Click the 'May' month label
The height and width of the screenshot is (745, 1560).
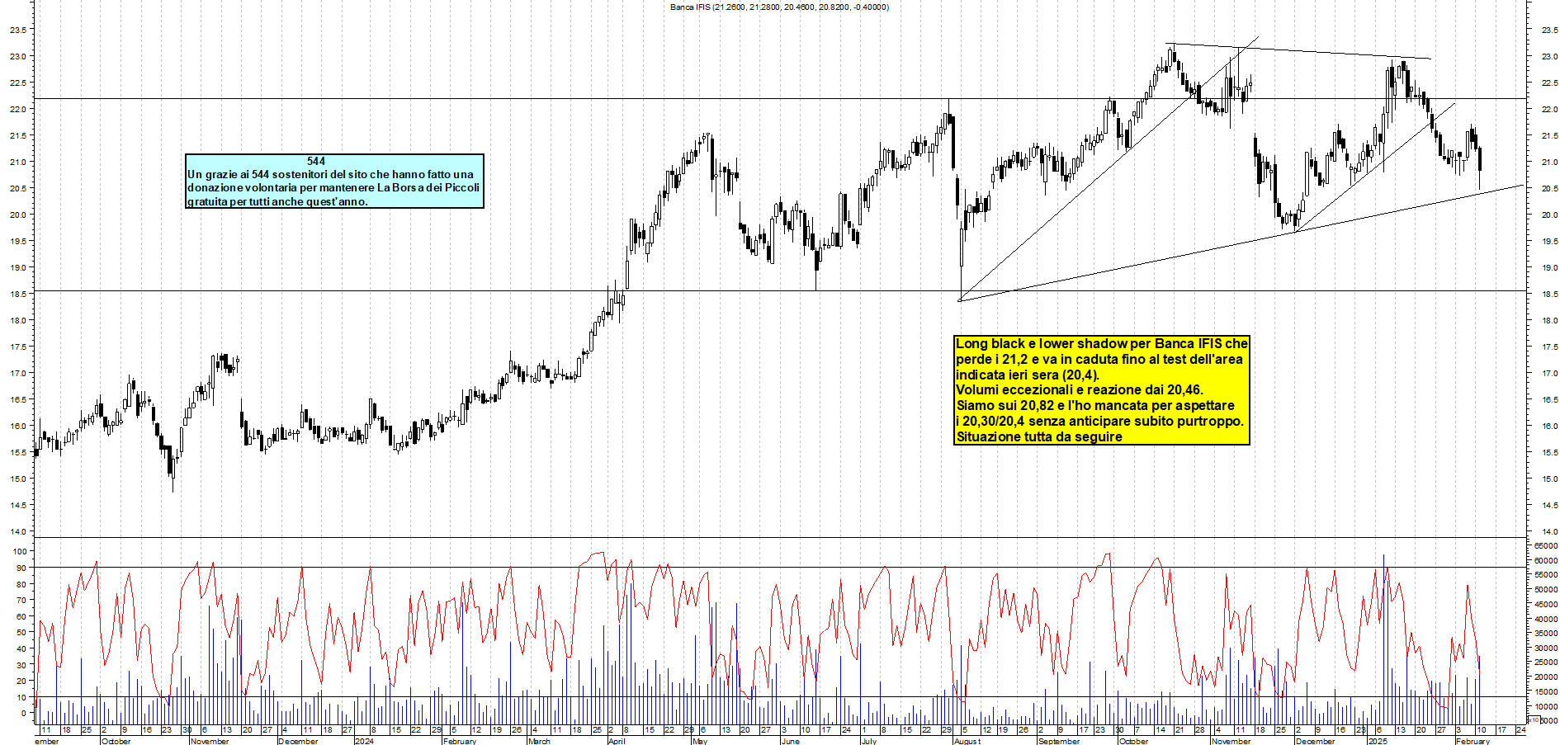700,741
